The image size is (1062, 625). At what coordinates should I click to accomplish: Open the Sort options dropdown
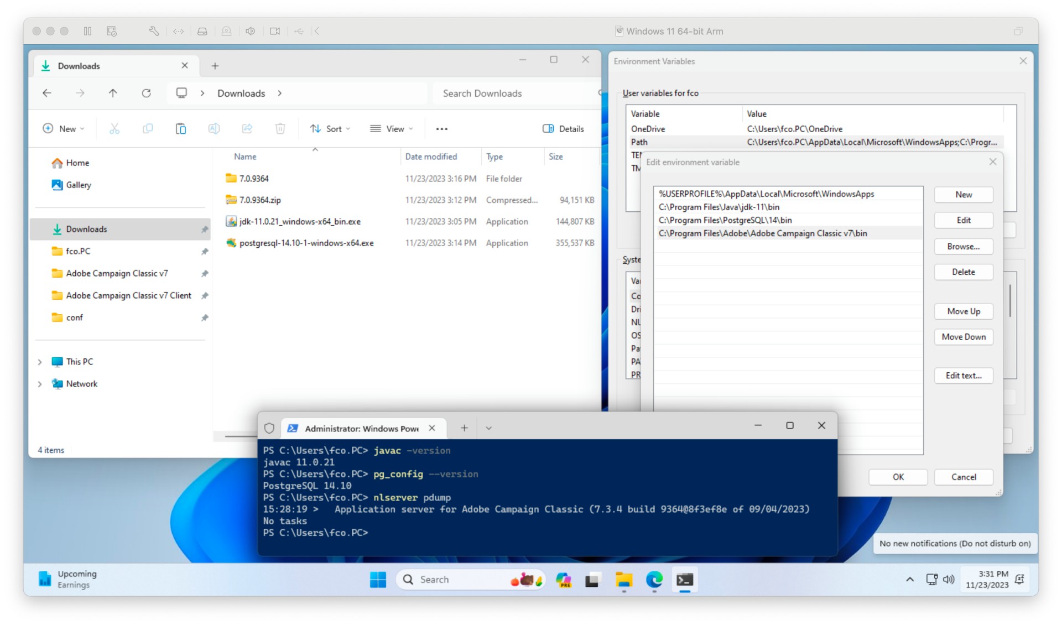(330, 128)
